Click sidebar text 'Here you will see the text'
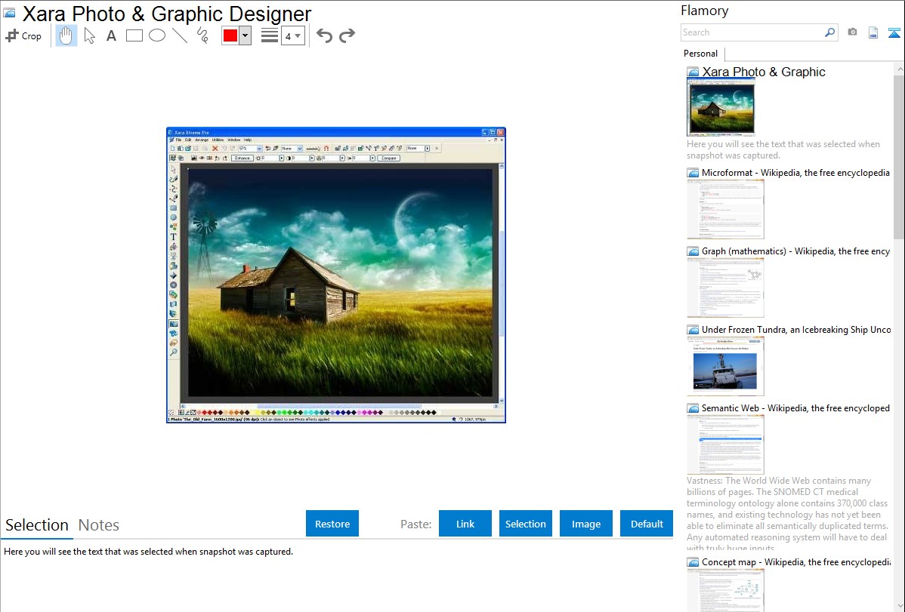 tap(783, 150)
